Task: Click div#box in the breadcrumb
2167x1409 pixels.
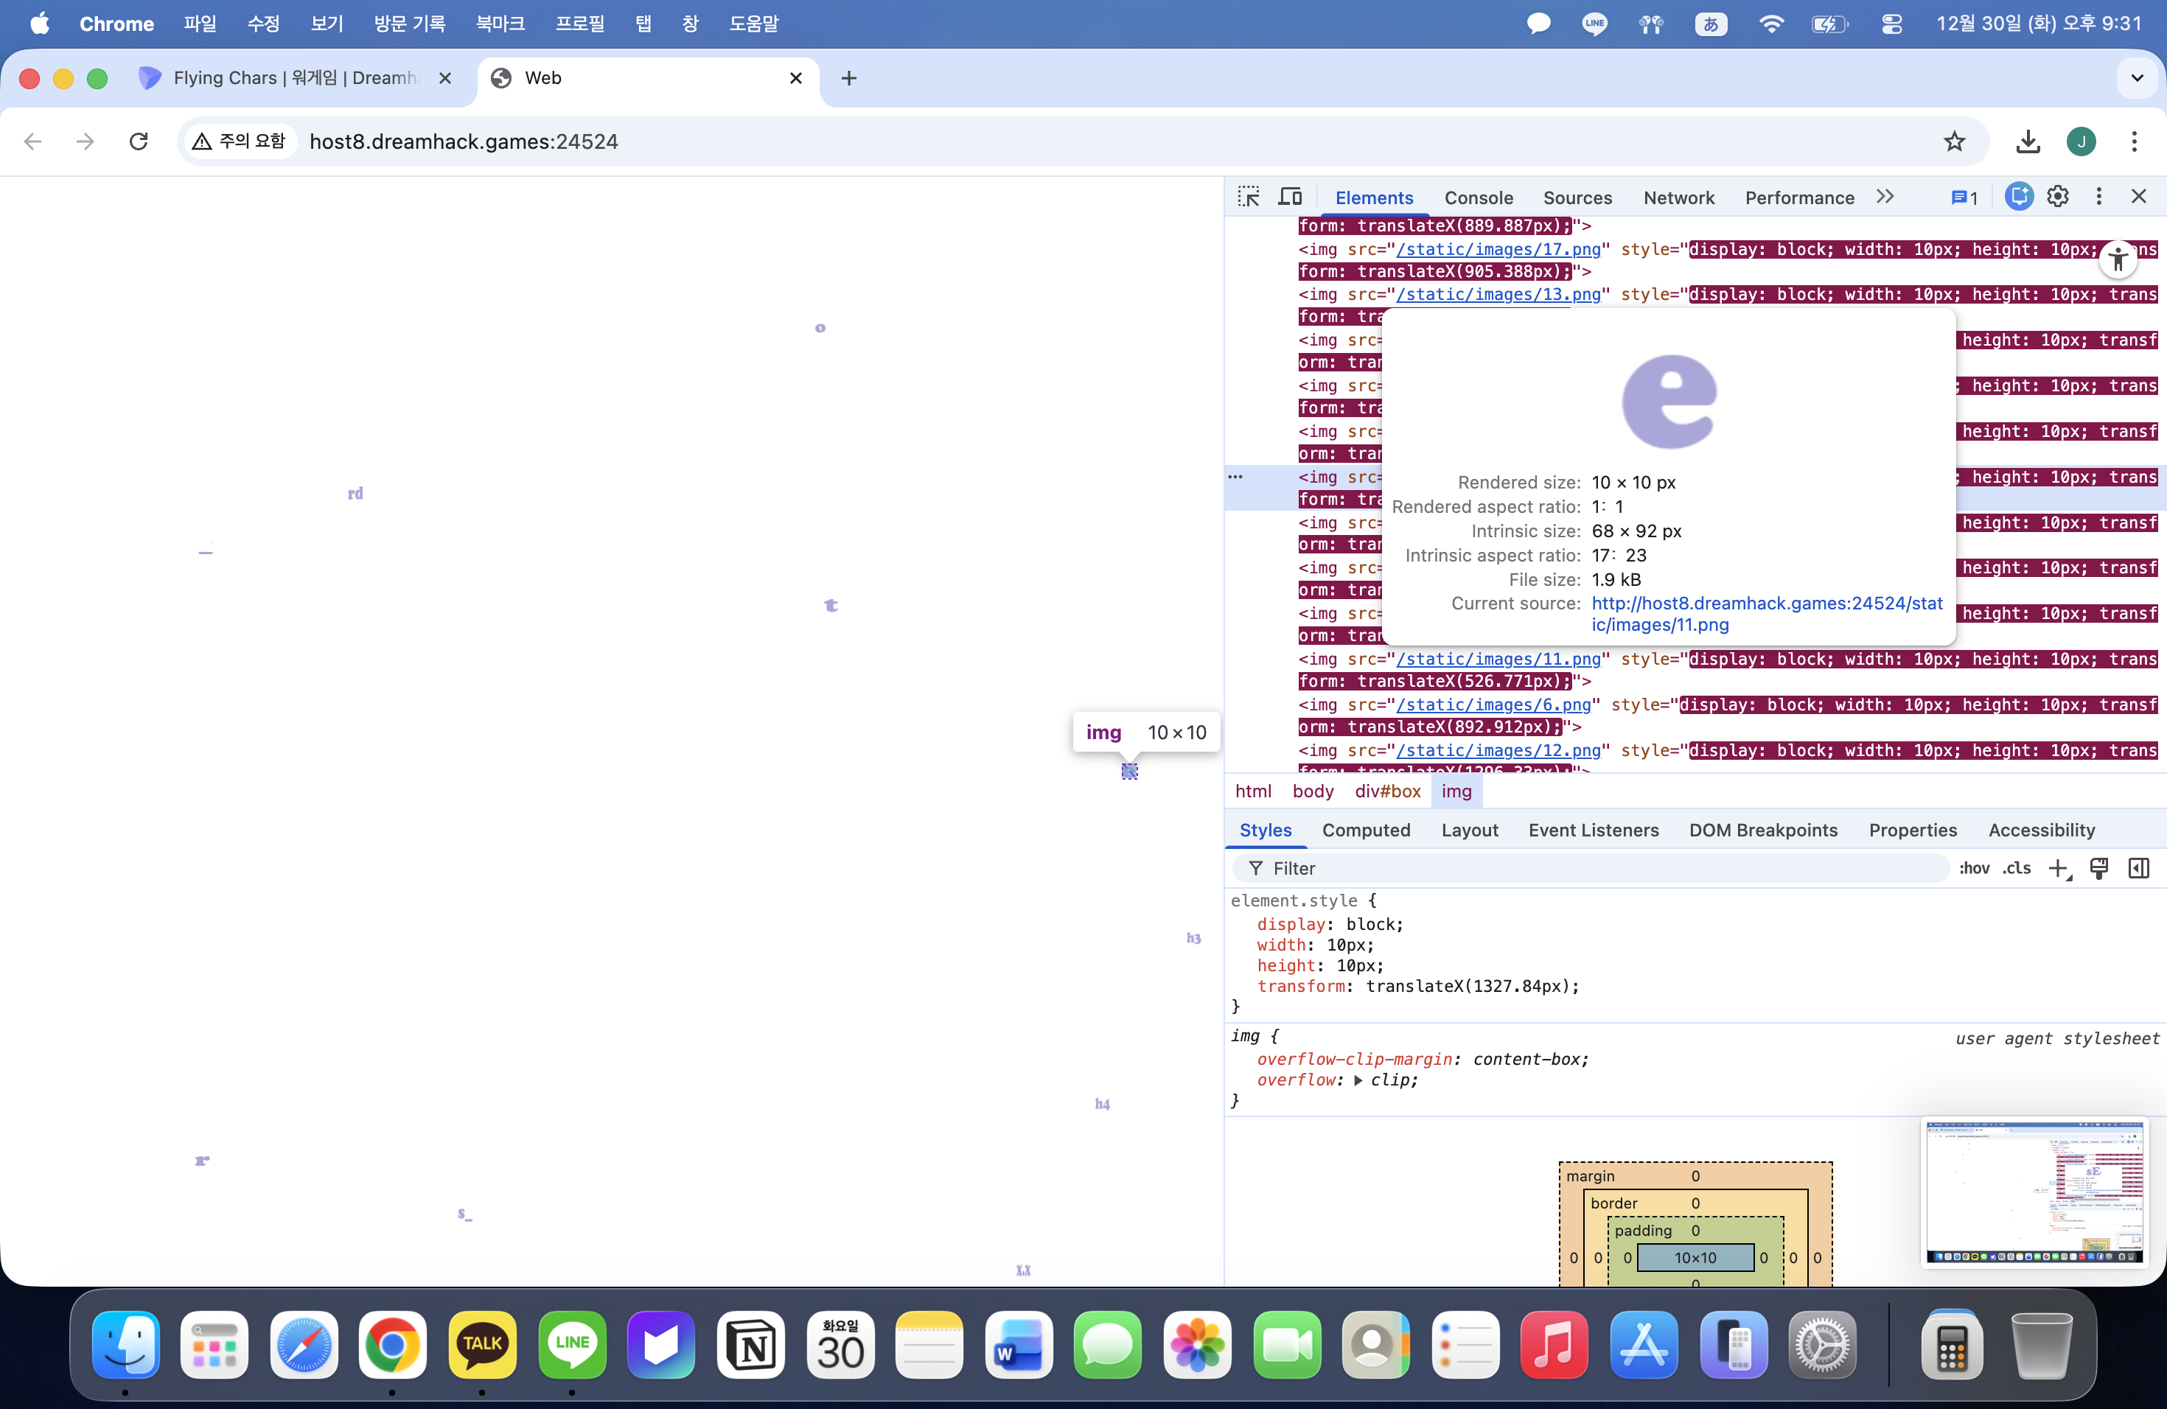Action: point(1386,791)
